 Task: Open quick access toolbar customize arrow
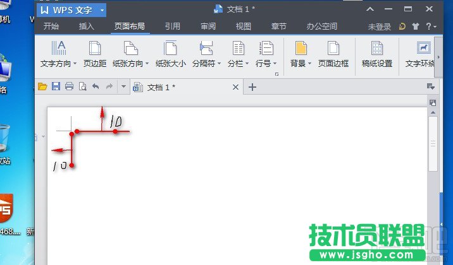[x=123, y=86]
